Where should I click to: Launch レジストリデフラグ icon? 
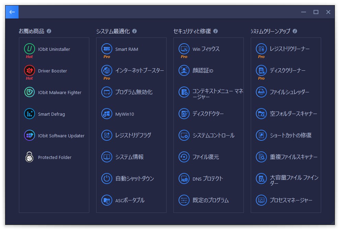(107, 136)
